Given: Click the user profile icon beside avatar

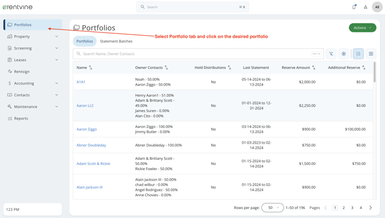Looking at the screenshot, I should (x=365, y=7).
